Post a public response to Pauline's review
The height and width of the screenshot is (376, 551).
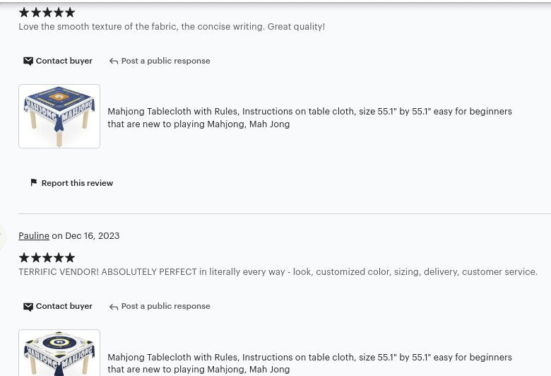click(x=160, y=306)
